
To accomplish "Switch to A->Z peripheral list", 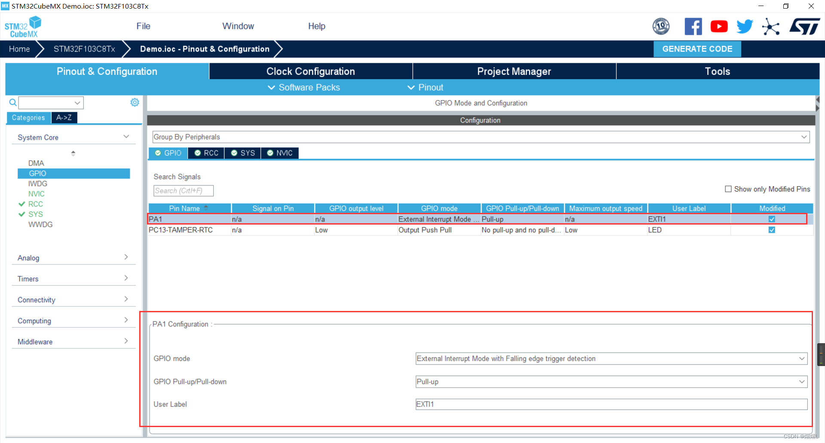I will [x=64, y=117].
